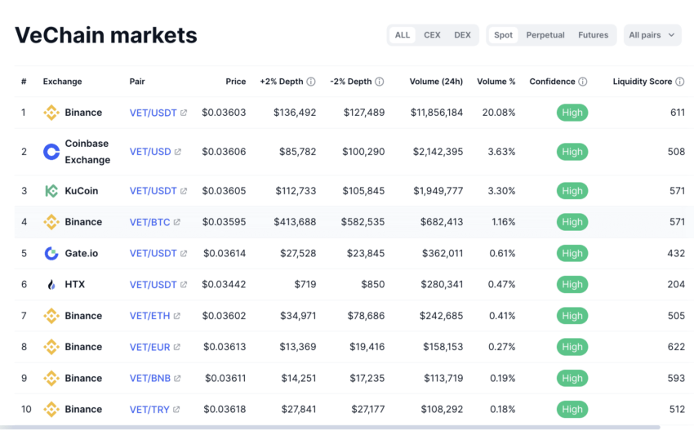Open the VET/USDT pair link on Binance
Viewport: 694px width, 444px height.
(x=153, y=113)
